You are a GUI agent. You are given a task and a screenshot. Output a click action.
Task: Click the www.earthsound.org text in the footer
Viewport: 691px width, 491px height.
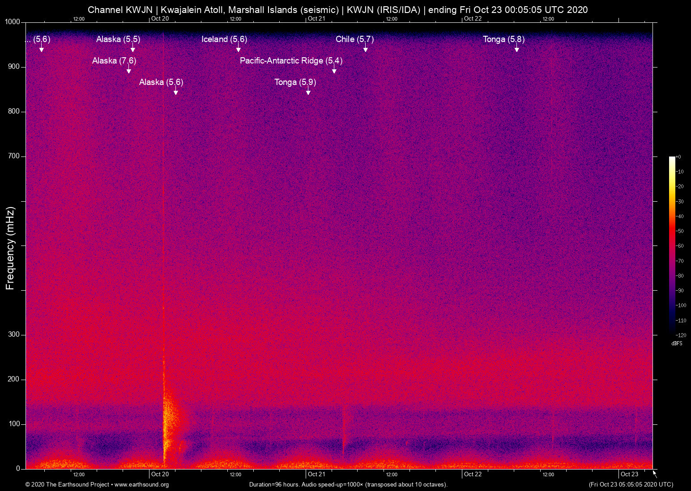pyautogui.click(x=141, y=485)
